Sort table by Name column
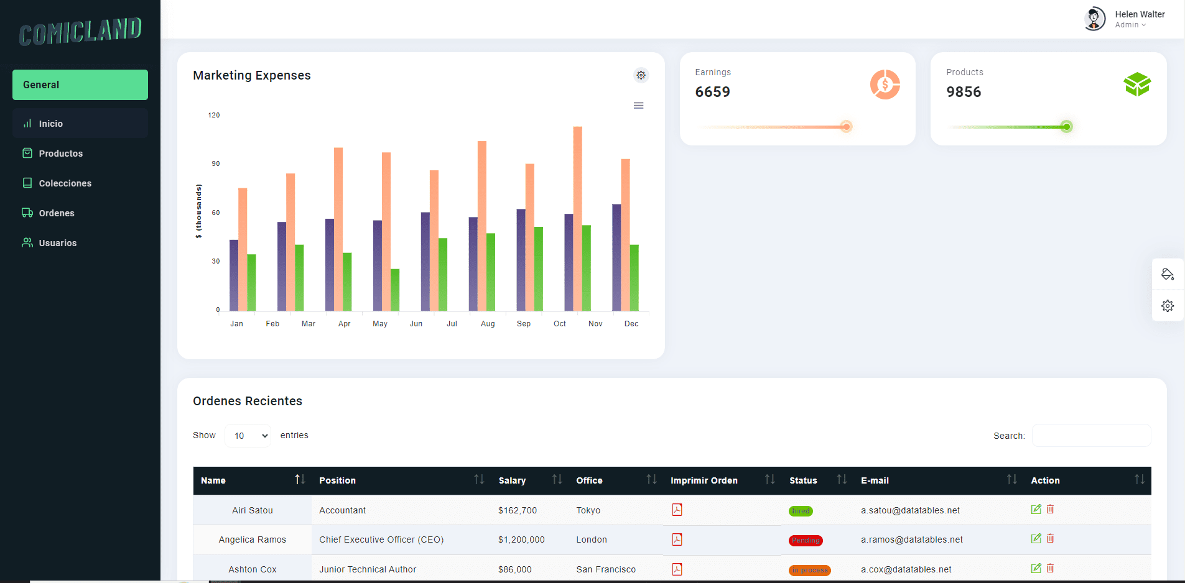This screenshot has width=1185, height=583. coord(252,480)
